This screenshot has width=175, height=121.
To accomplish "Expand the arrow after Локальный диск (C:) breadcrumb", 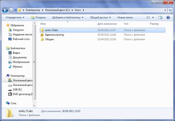I will coord(72,10).
